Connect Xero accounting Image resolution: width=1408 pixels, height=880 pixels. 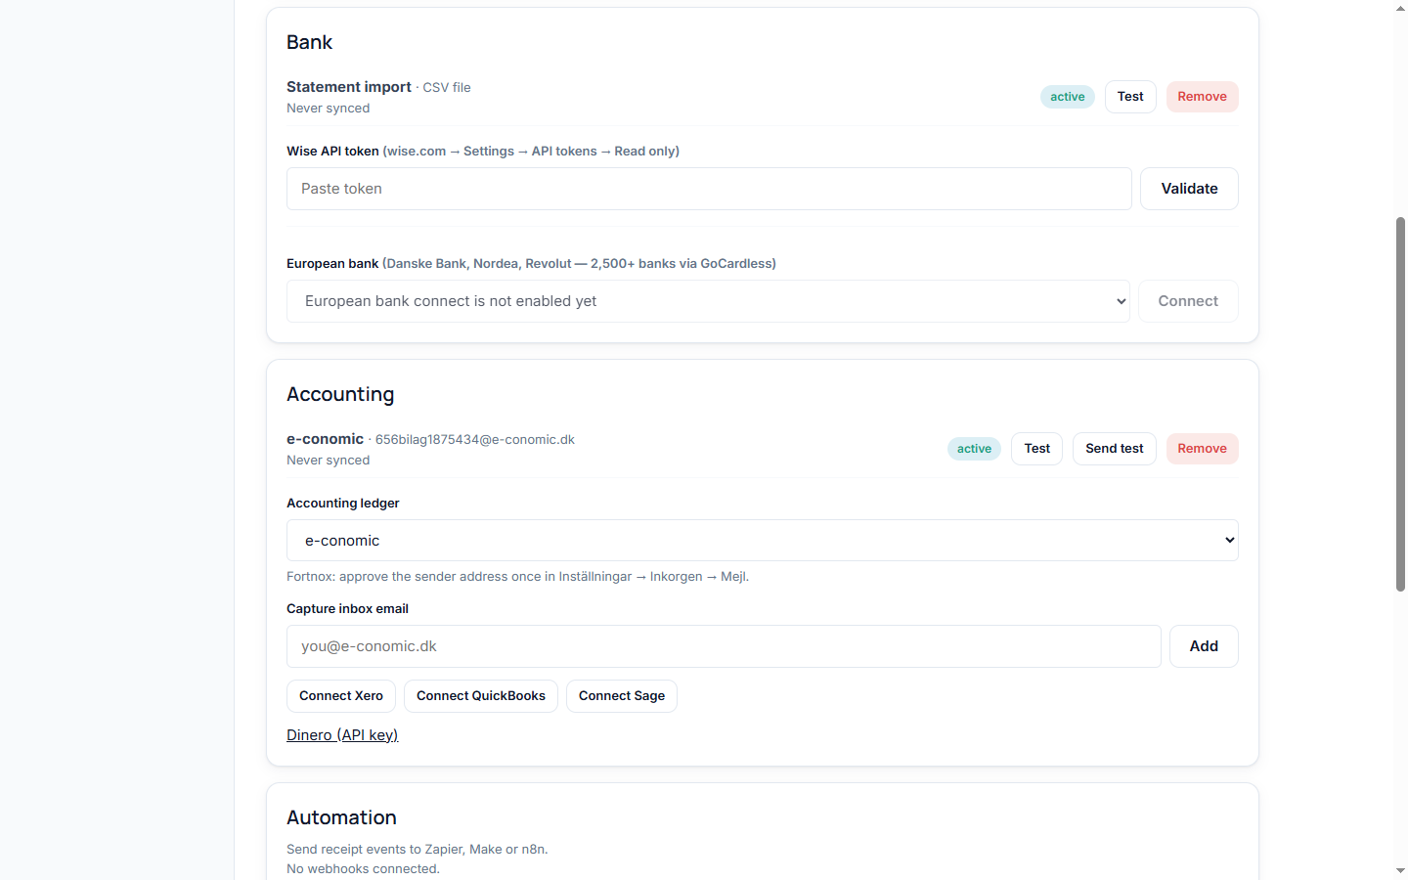tap(341, 696)
